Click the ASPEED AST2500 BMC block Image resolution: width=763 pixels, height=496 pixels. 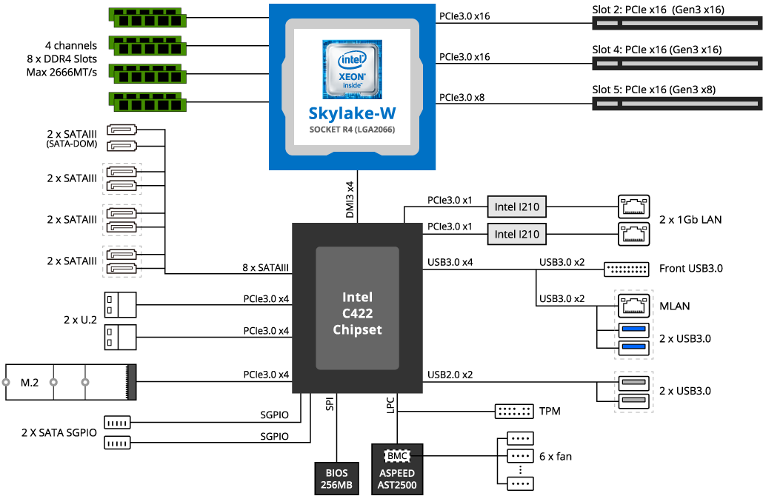tap(397, 469)
